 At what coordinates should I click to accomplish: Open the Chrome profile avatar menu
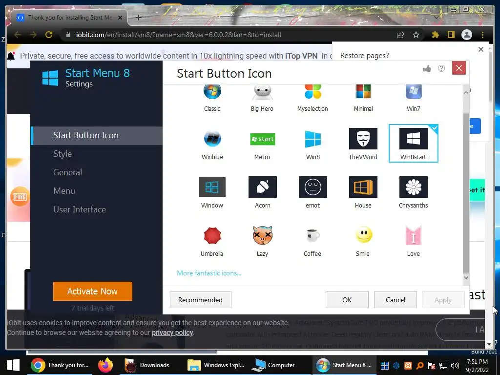tap(466, 35)
